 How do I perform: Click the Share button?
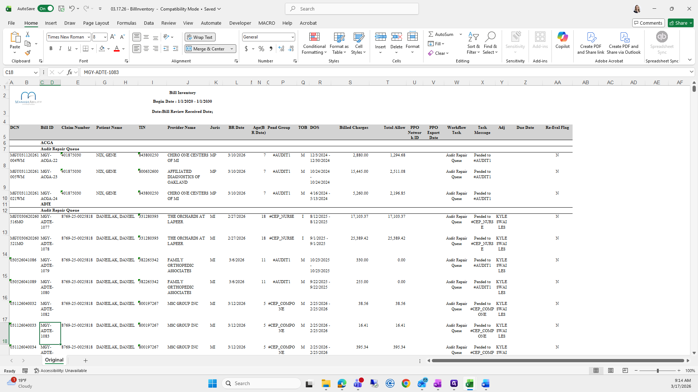678,23
